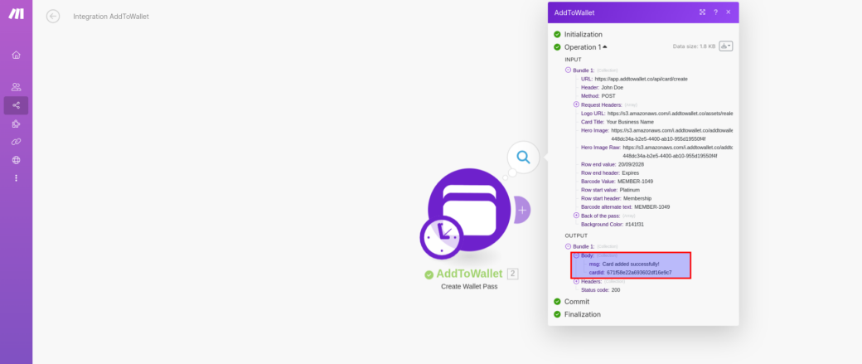The width and height of the screenshot is (862, 364).
Task: Close the AddToWallet output panel
Action: (x=729, y=12)
